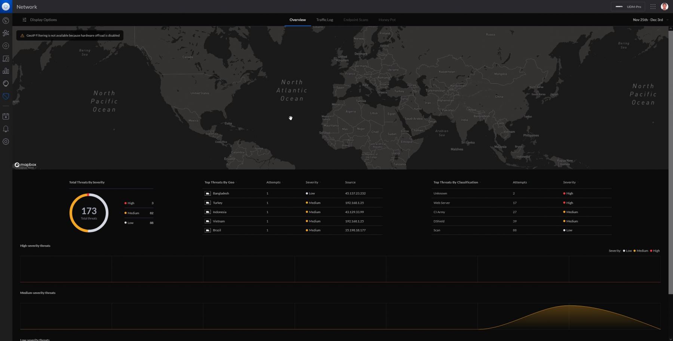Open the Topology icon in sidebar
673x341 pixels.
click(6, 33)
